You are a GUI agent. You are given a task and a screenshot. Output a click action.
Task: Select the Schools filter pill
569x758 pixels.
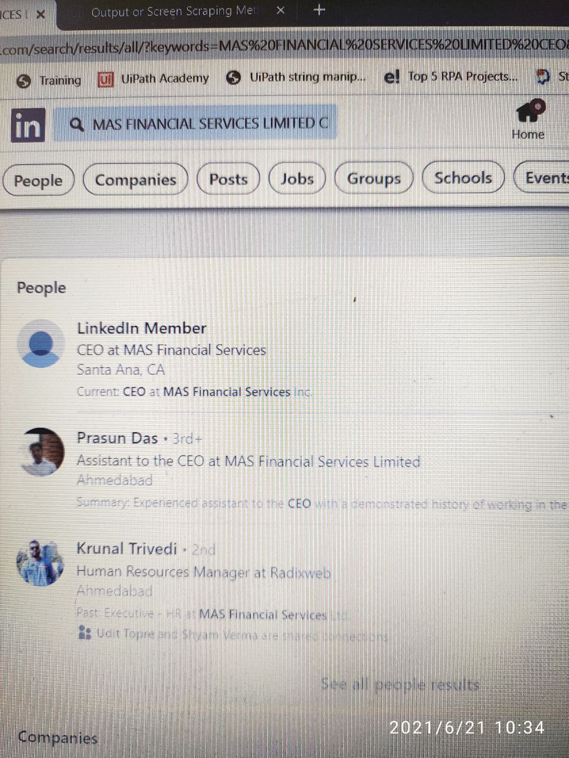pos(463,178)
